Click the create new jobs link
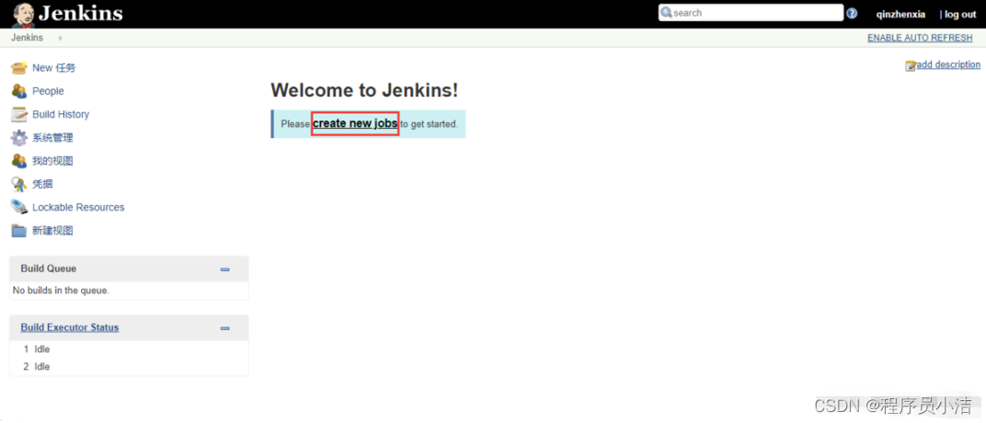Screen dimensions: 986x423 tap(355, 123)
